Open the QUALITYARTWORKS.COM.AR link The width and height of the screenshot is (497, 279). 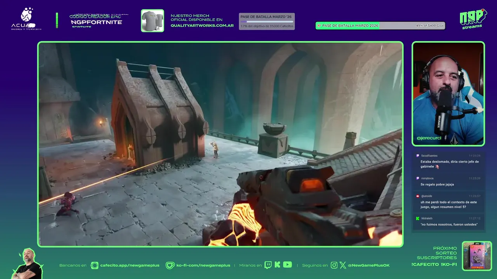tap(202, 26)
